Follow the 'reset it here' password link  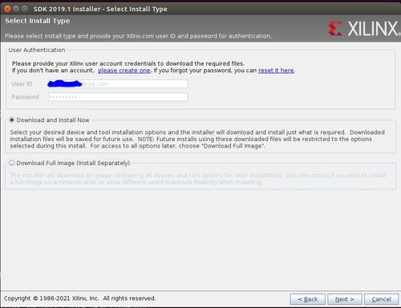coord(276,71)
